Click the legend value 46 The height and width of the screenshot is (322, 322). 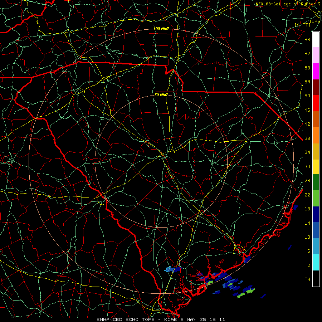tap(307, 110)
